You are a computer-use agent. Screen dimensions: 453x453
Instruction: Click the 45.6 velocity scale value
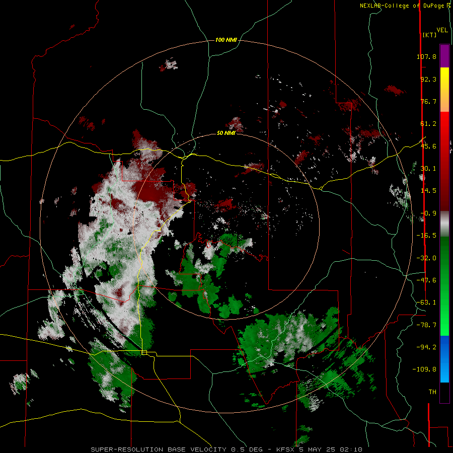[x=428, y=146]
